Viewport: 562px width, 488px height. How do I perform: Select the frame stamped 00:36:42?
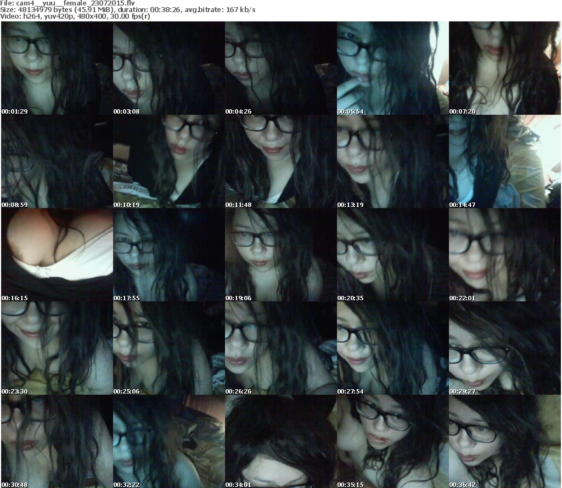coord(505,441)
